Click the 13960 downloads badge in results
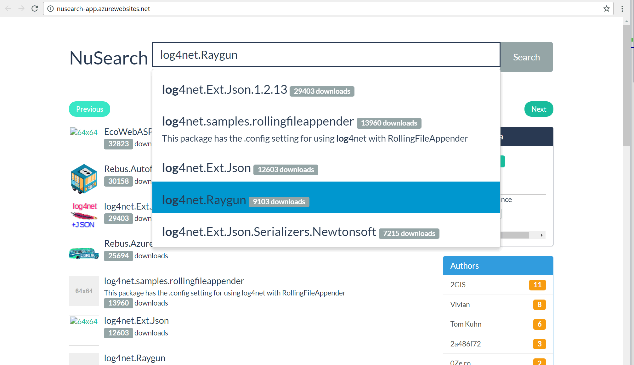Image resolution: width=634 pixels, height=365 pixels. point(118,303)
